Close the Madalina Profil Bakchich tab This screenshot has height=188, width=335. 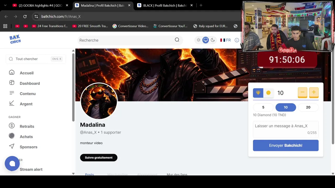(x=129, y=5)
